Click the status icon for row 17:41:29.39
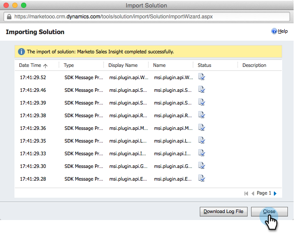294x234 pixels. point(202,102)
